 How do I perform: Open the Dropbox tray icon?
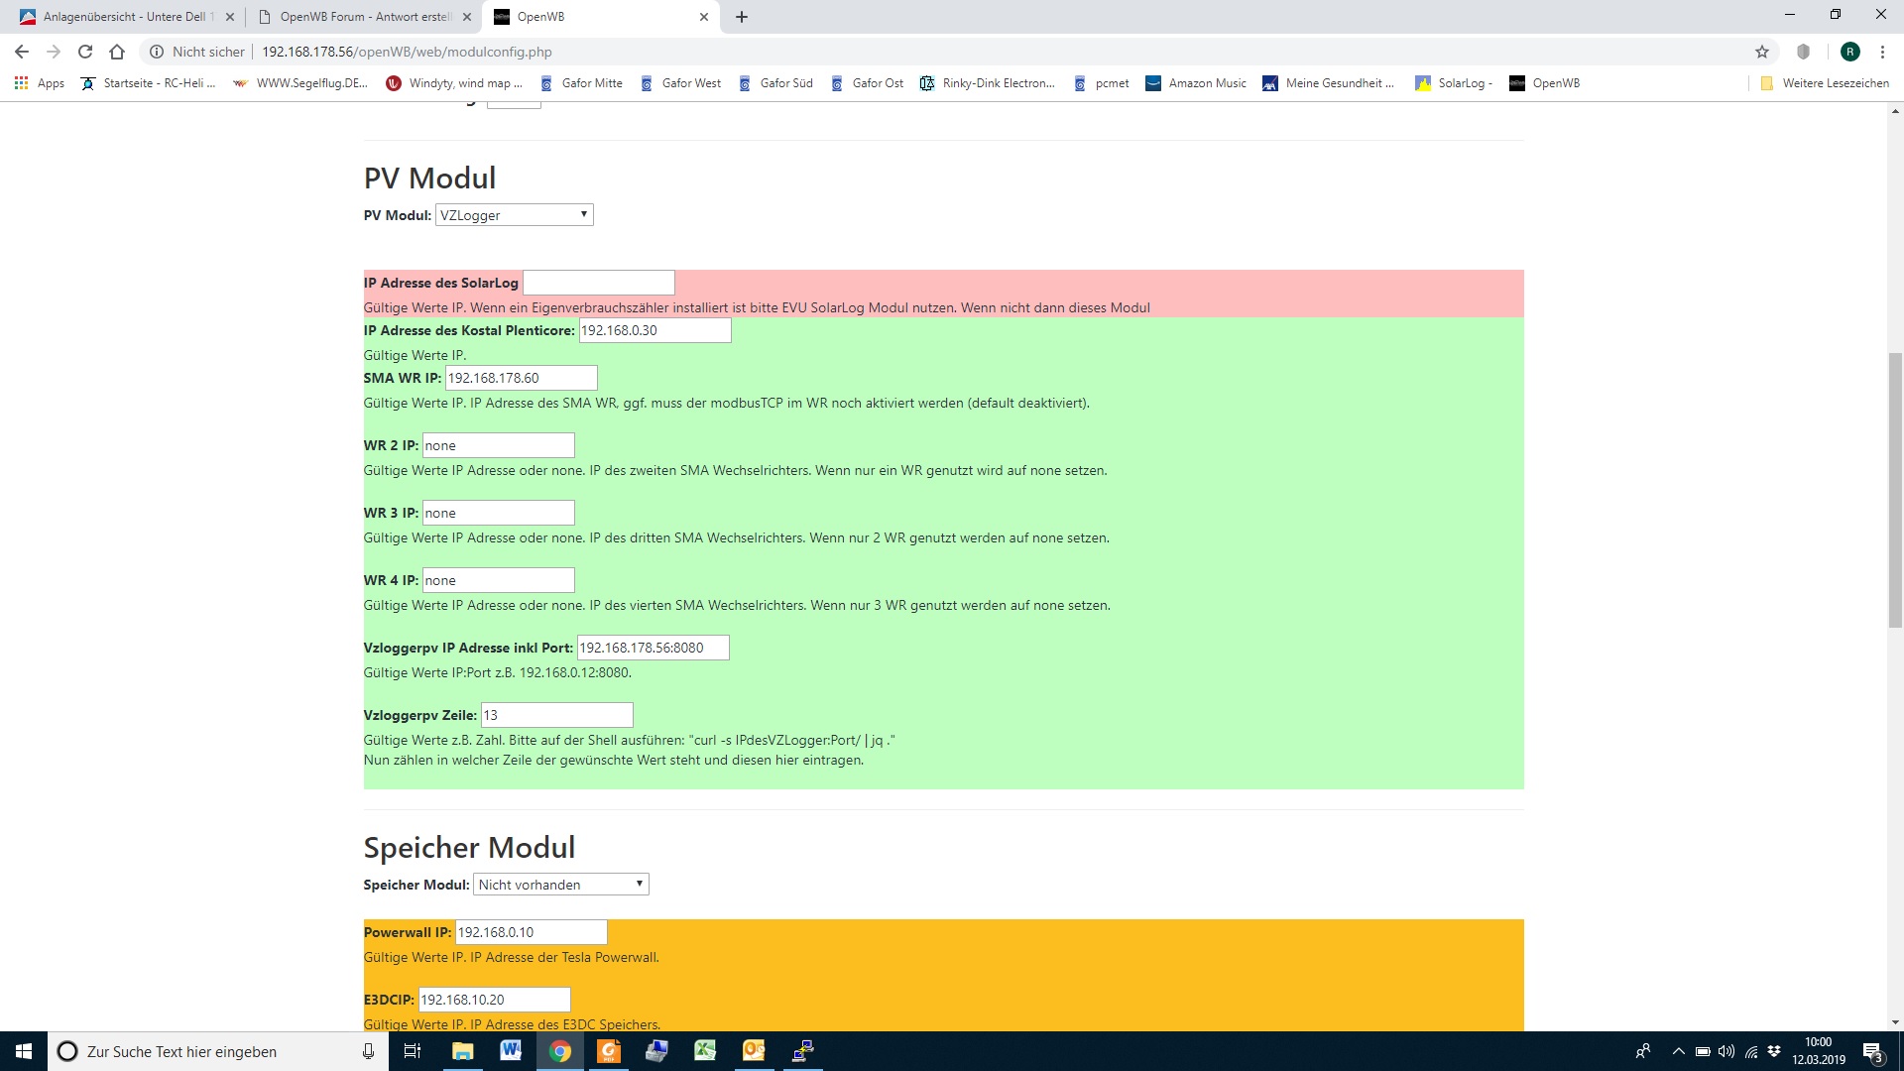[1775, 1051]
